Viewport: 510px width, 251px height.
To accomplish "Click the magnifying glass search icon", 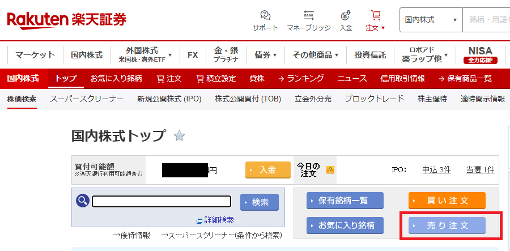I will pos(83,201).
